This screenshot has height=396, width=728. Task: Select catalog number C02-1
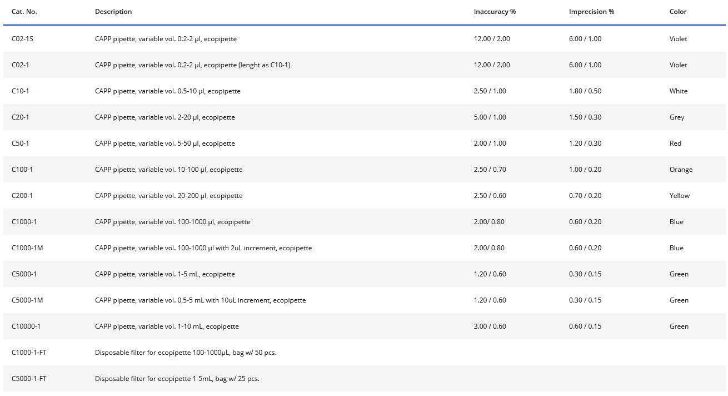coord(21,65)
